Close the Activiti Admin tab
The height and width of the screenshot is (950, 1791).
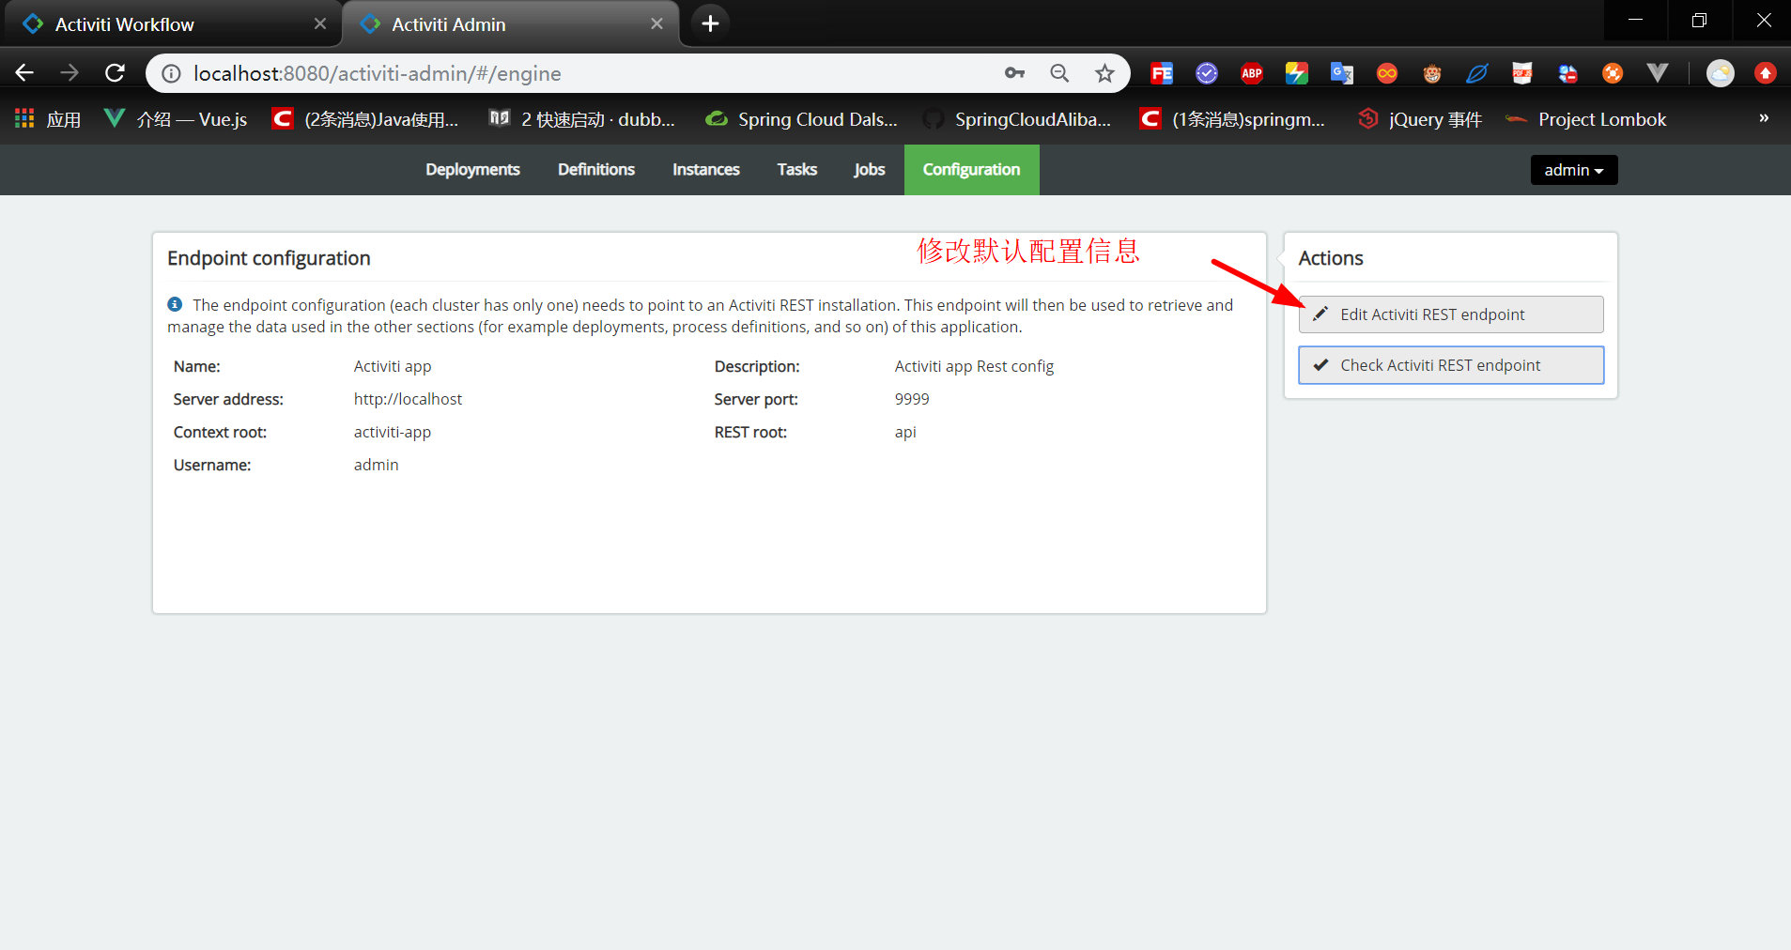(656, 23)
